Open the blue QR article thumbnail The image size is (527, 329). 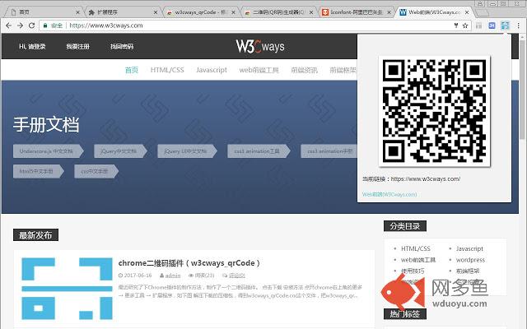click(67, 289)
